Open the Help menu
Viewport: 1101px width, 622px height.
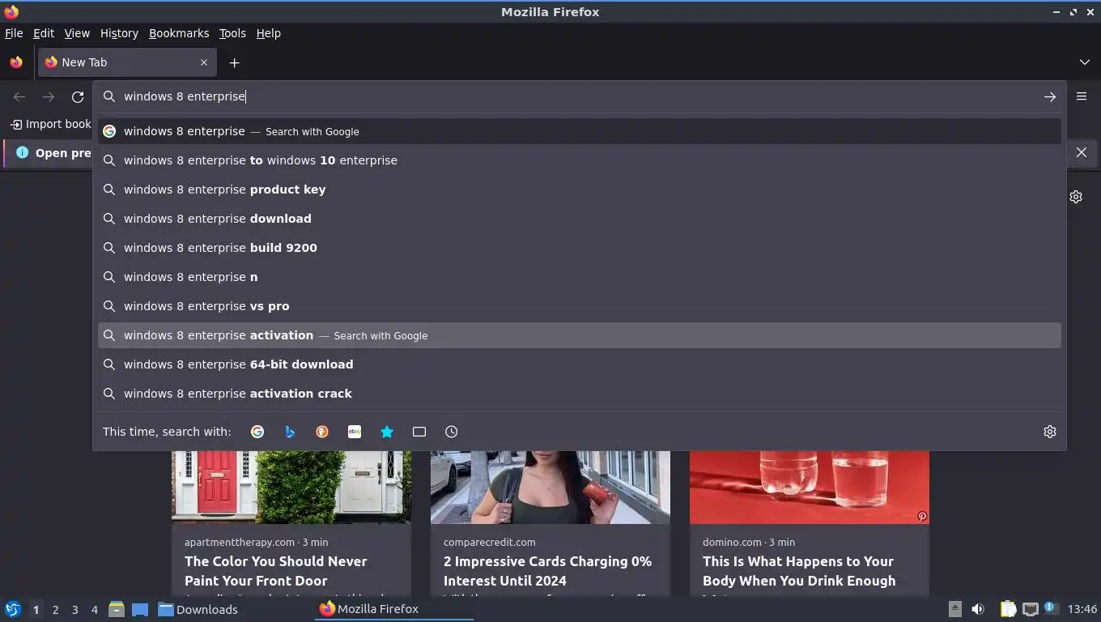click(x=268, y=33)
